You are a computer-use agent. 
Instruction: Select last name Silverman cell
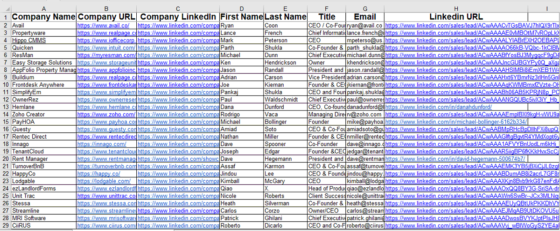click(285, 204)
